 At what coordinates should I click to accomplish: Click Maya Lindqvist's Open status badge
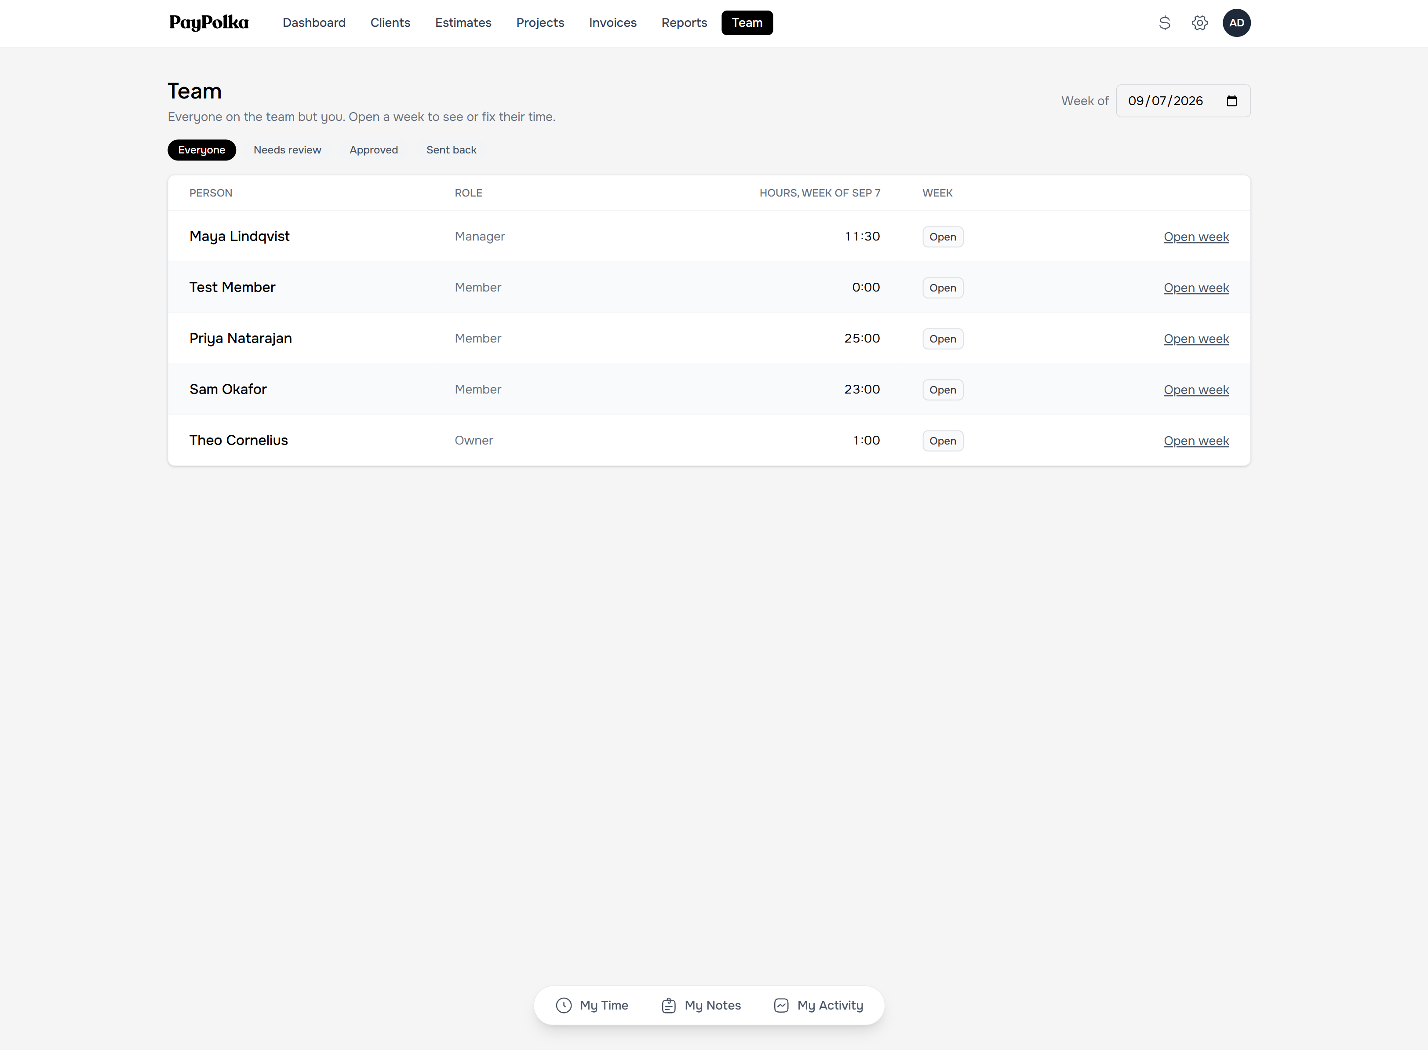point(943,237)
